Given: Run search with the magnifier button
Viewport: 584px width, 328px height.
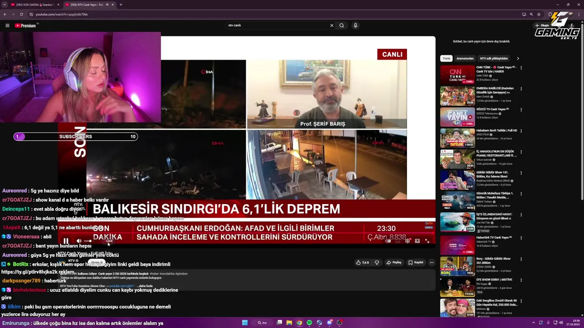Looking at the screenshot, I should [x=342, y=26].
